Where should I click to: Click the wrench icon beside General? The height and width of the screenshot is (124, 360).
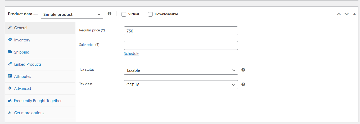point(10,28)
